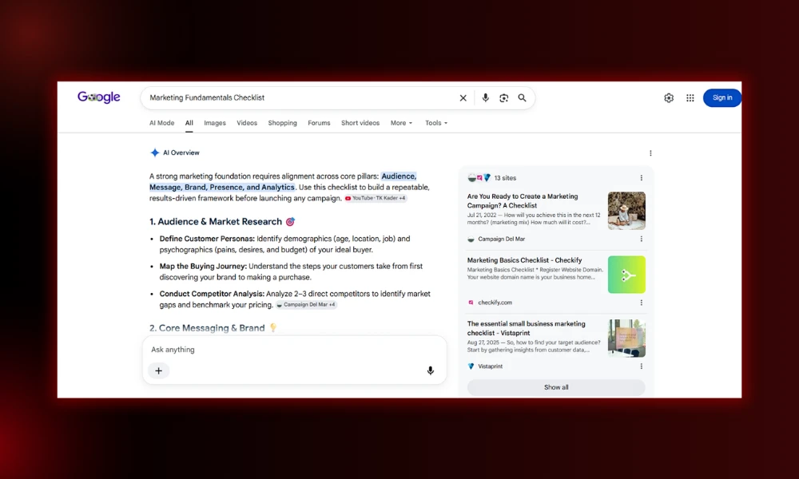Open 'Are You Ready to Create a Marketing Campaign' link
This screenshot has height=479, width=799.
(x=523, y=200)
